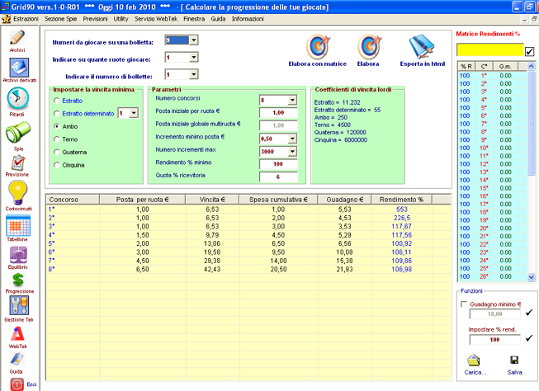539x391 pixels.
Task: Click the Impostare % rend. value field
Action: 495,340
